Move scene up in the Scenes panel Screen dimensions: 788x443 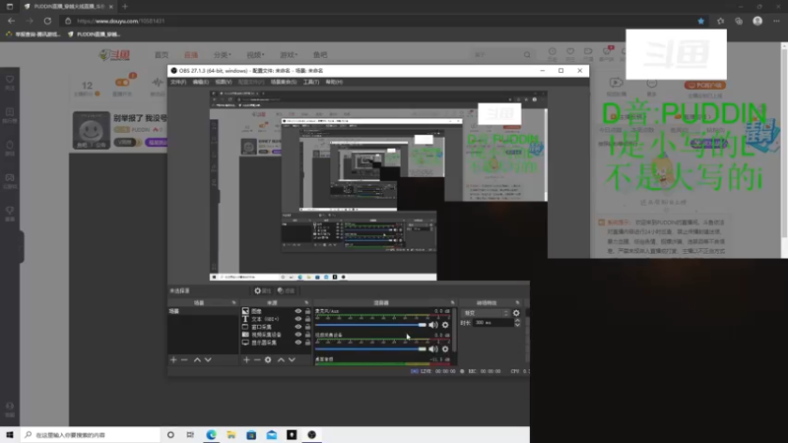pos(197,359)
